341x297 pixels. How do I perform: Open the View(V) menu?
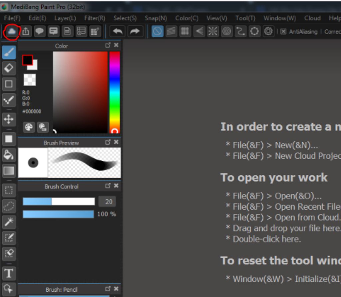pyautogui.click(x=217, y=18)
